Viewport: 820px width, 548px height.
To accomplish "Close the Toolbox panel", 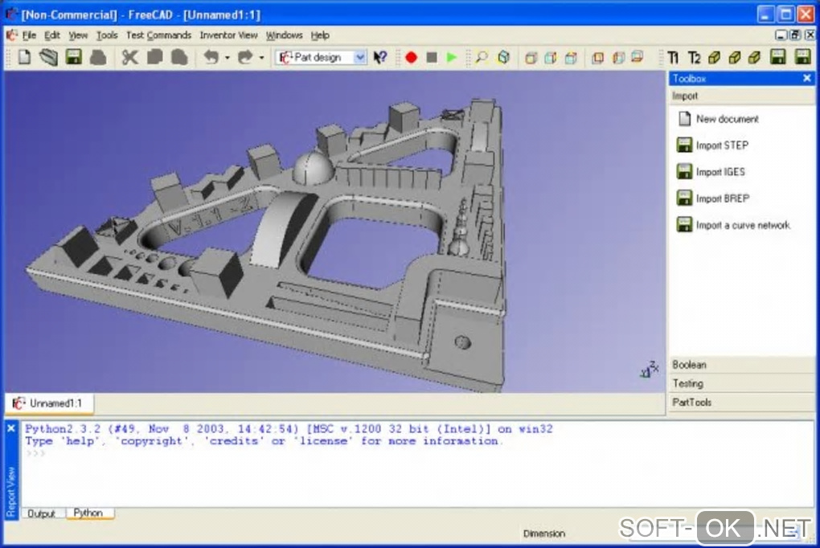I will [x=807, y=78].
